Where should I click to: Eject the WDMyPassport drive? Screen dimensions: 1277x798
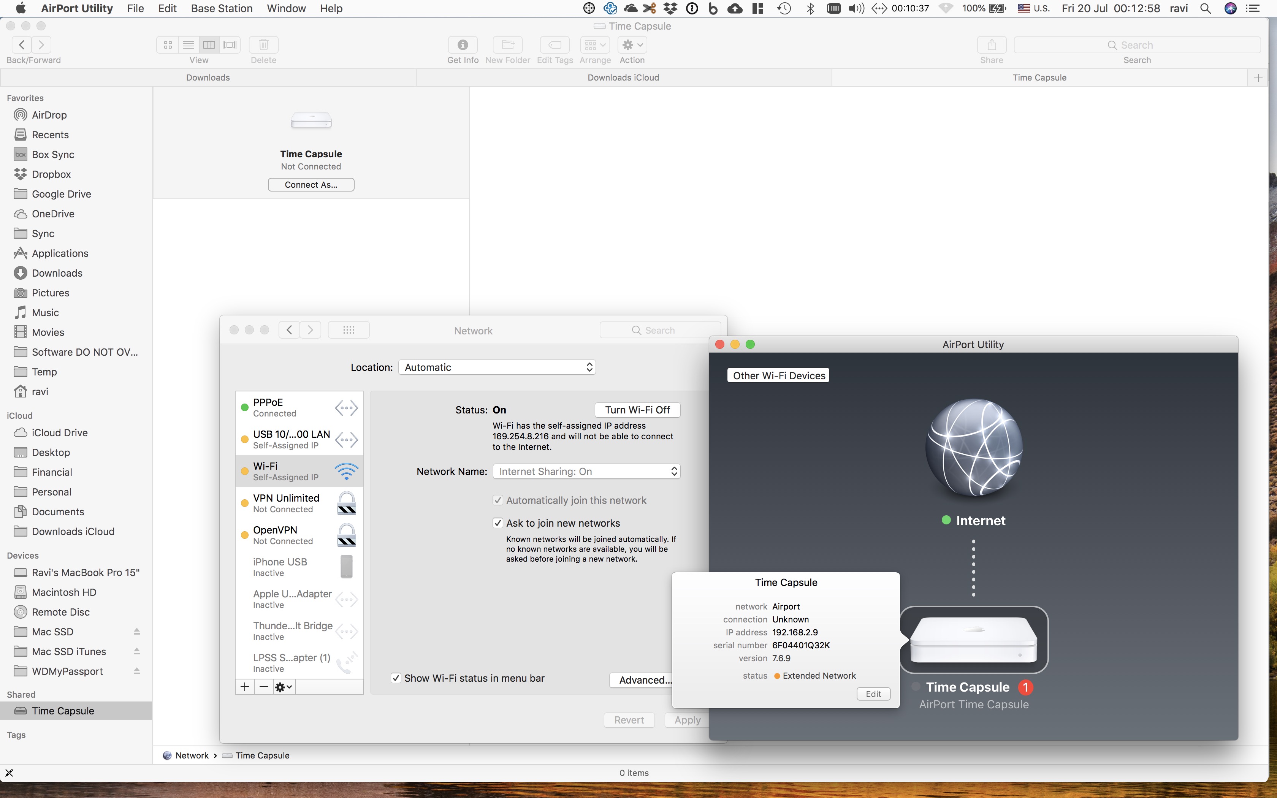[x=137, y=671]
